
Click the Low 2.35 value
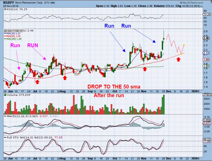click(131, 6)
